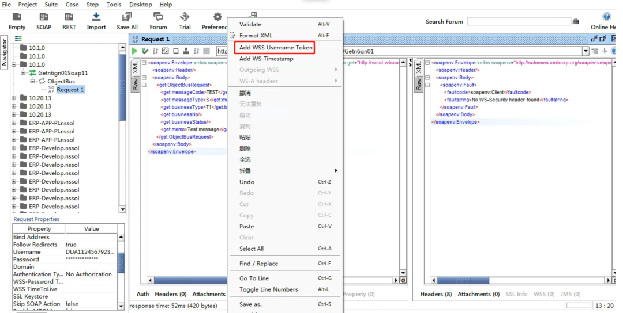Open the Desktop menu
This screenshot has height=313, width=623.
pos(140,5)
